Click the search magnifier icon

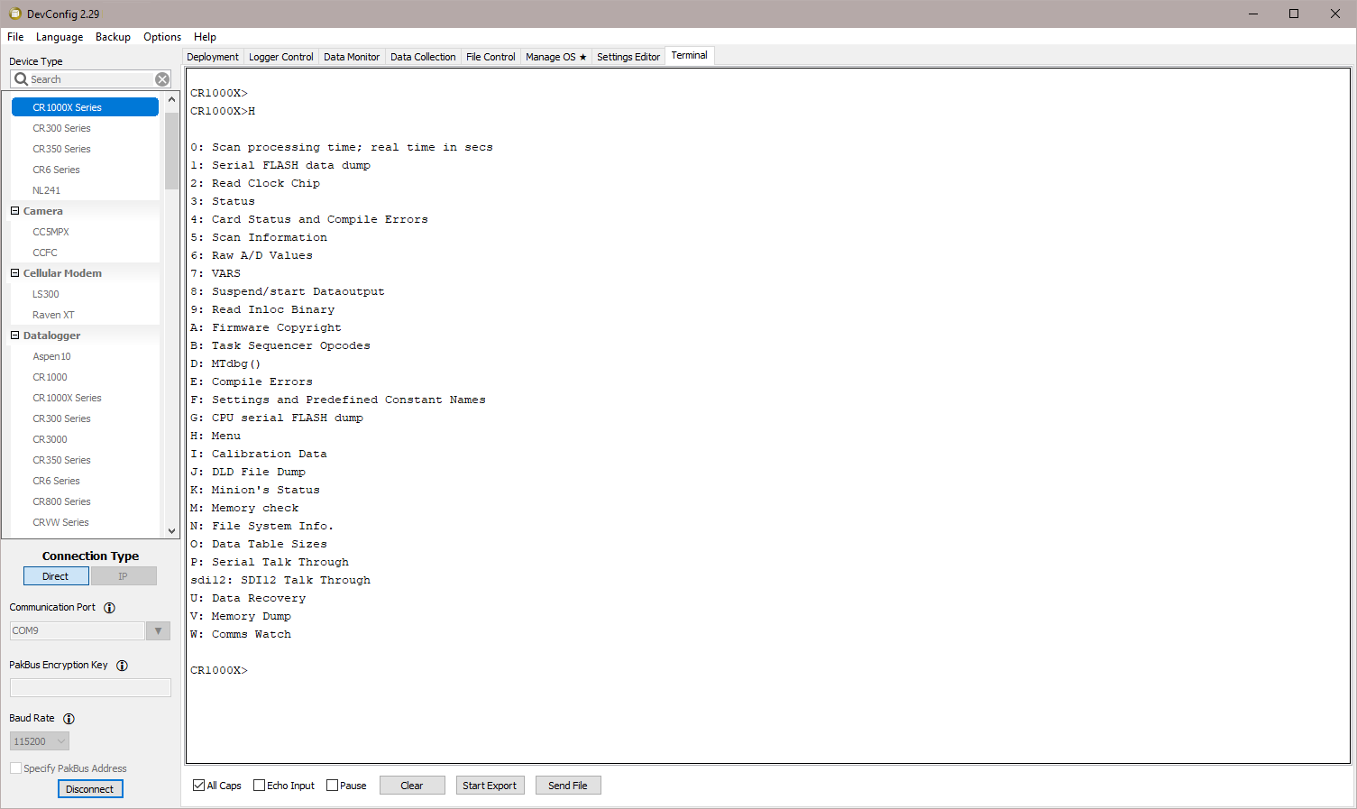pos(21,79)
